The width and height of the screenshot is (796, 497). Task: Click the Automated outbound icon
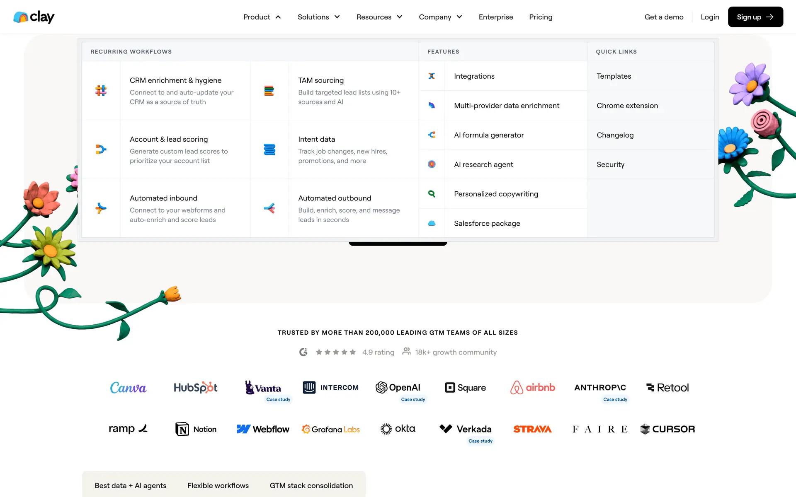(269, 208)
